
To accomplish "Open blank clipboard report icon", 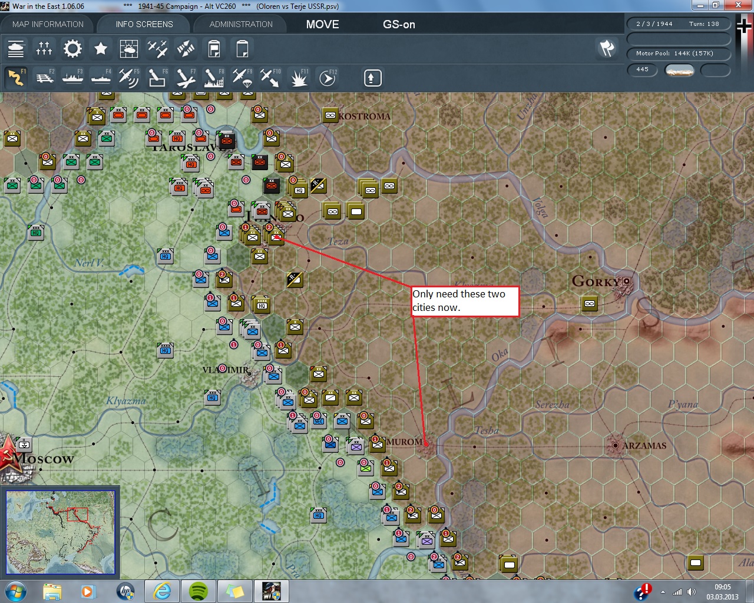I will 242,48.
